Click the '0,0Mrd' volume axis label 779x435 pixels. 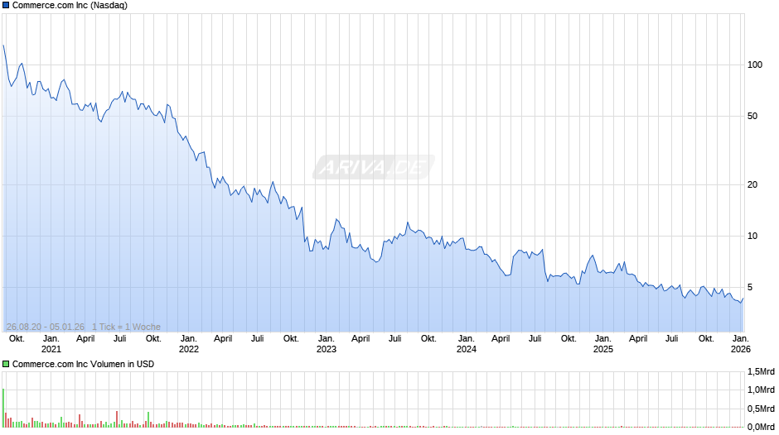(761, 427)
